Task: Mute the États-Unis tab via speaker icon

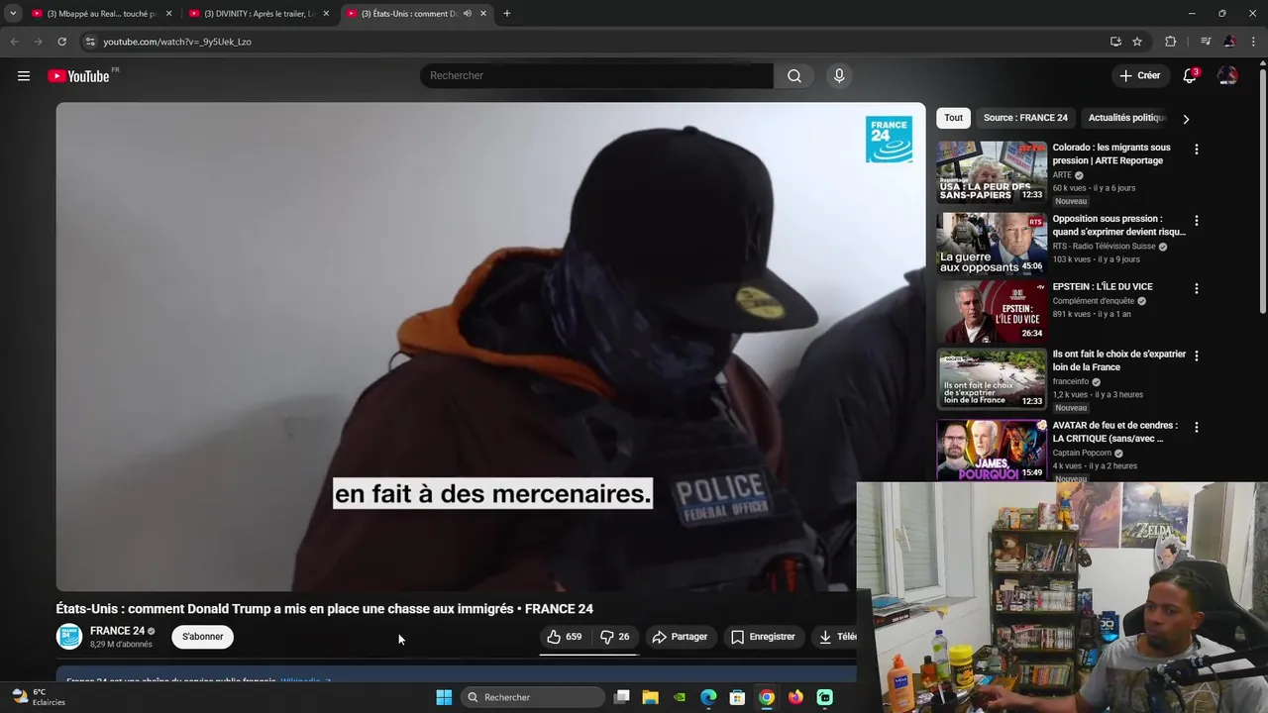Action: tap(468, 14)
